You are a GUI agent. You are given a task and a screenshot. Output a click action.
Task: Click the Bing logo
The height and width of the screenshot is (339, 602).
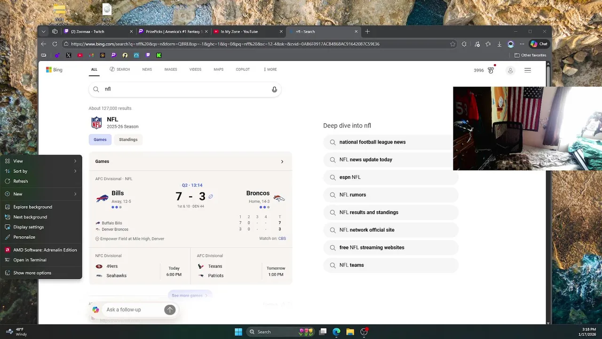[x=54, y=70]
